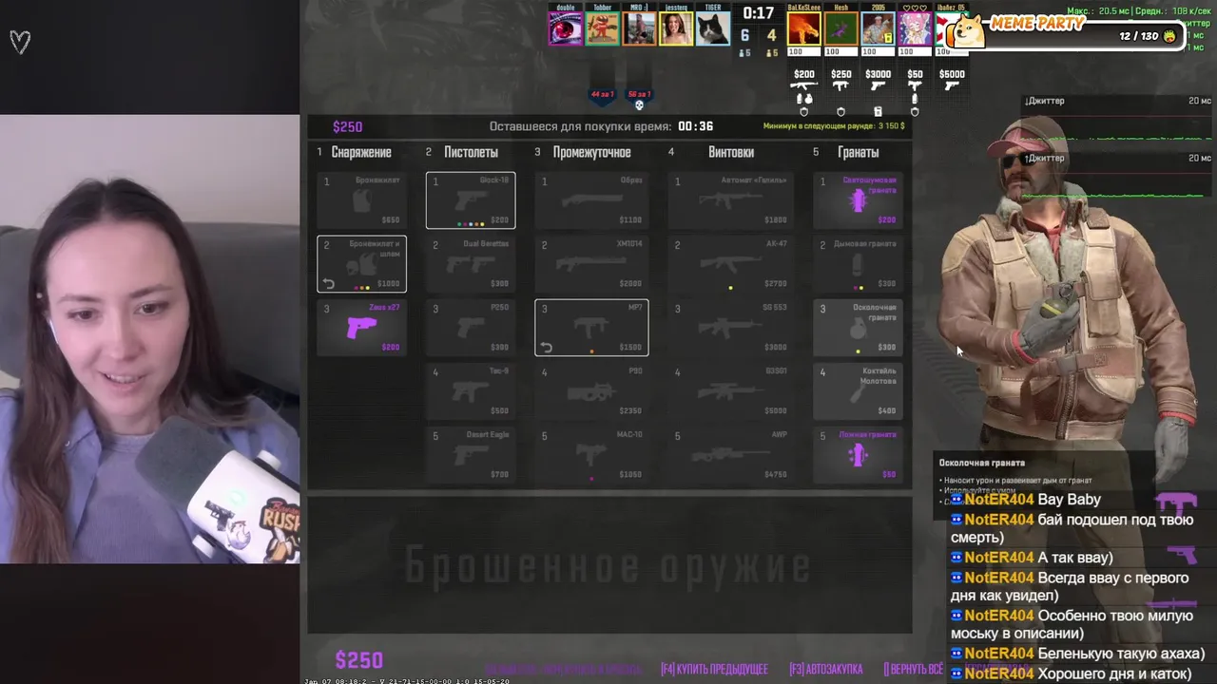Image resolution: width=1217 pixels, height=684 pixels.
Task: Buy the AK-47 rifle
Action: pos(730,264)
